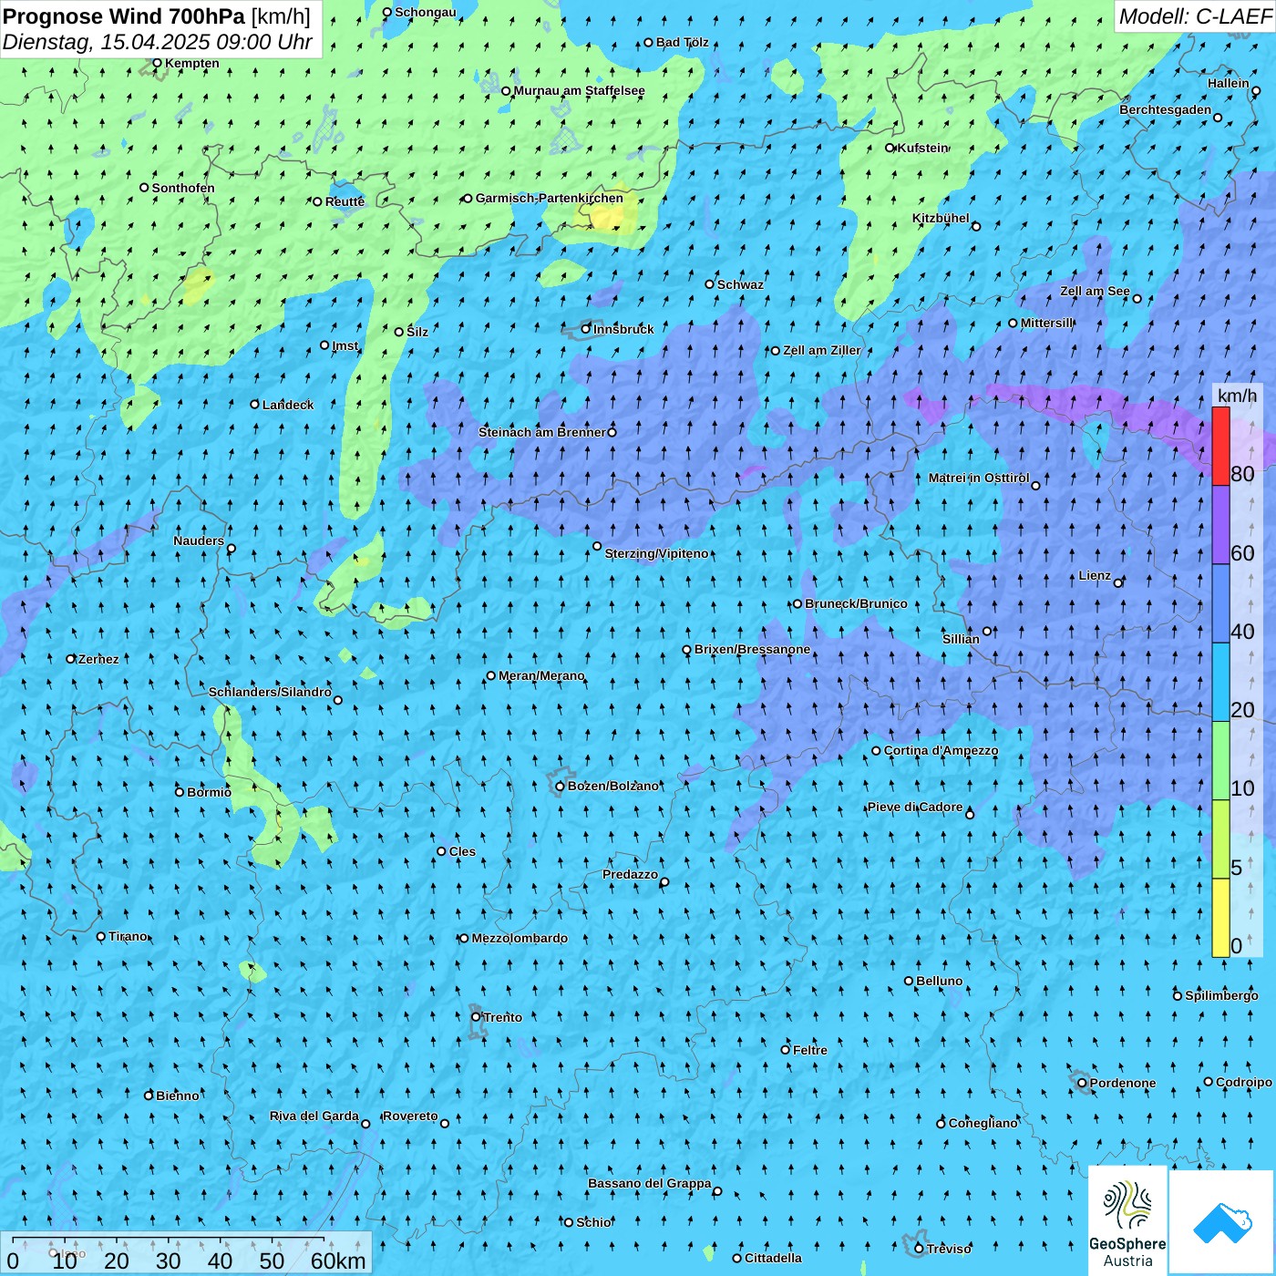
Task: Click the Feltre label
Action: [x=809, y=1050]
